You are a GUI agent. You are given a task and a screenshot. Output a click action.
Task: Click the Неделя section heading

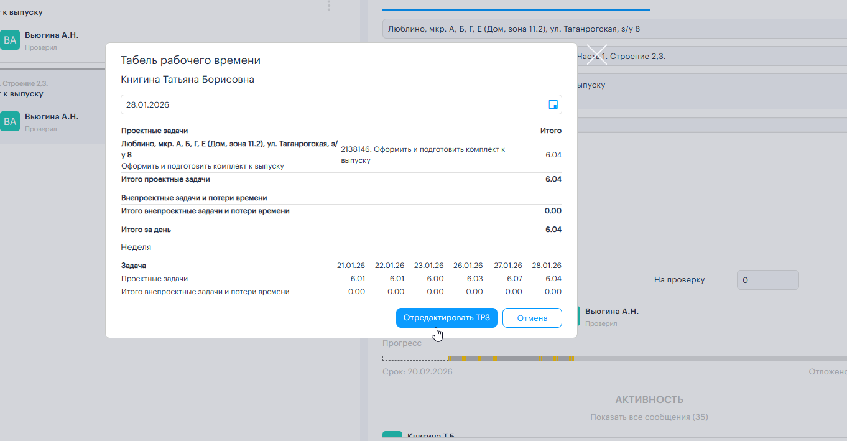click(136, 247)
